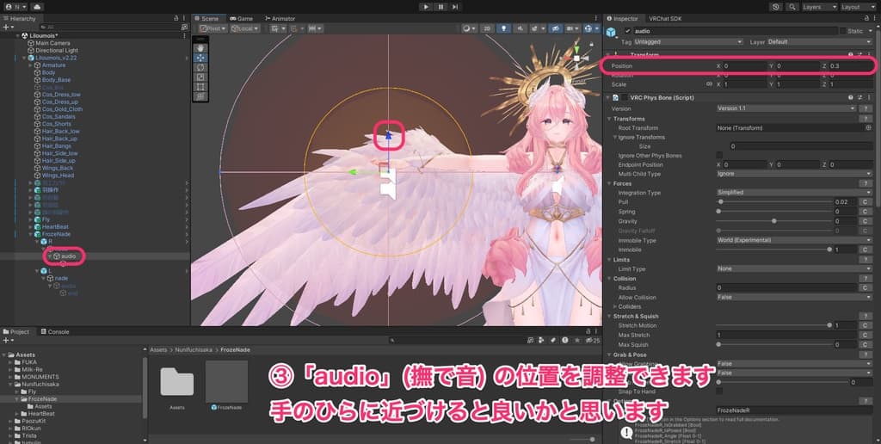Screen dimensions: 881x444
Task: Click the C button beside Pull
Action: [x=866, y=201]
